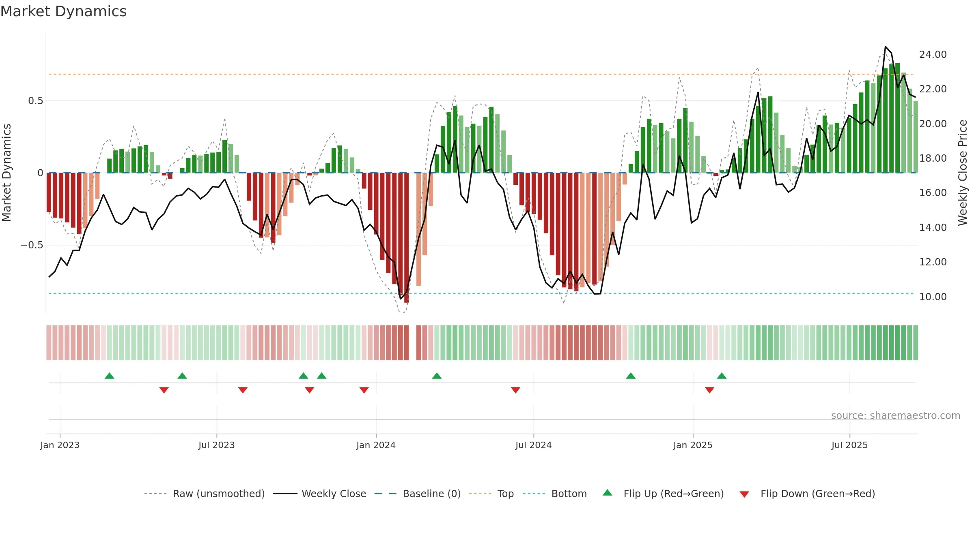Click the Jul 2024 axis label
Image resolution: width=974 pixels, height=547 pixels.
(x=534, y=445)
